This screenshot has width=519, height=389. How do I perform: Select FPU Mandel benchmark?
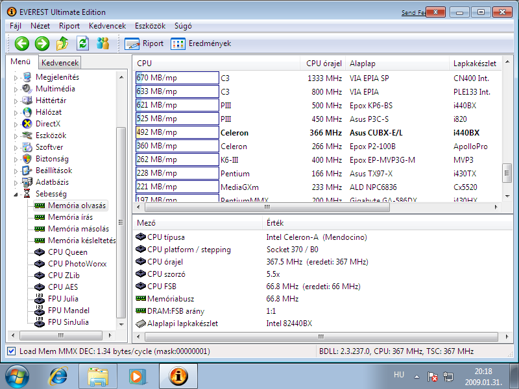click(x=69, y=311)
